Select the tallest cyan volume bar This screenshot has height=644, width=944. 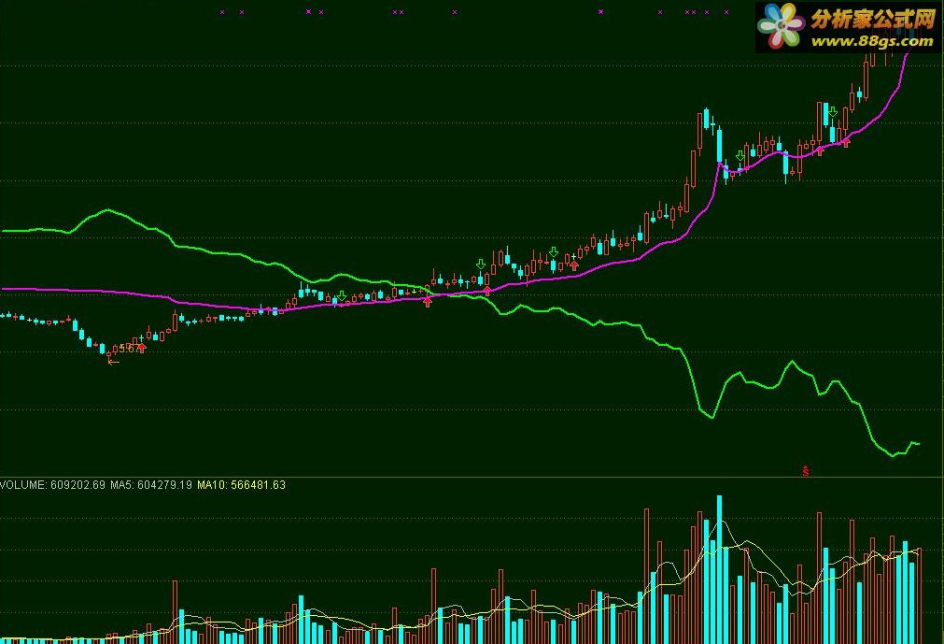(720, 569)
